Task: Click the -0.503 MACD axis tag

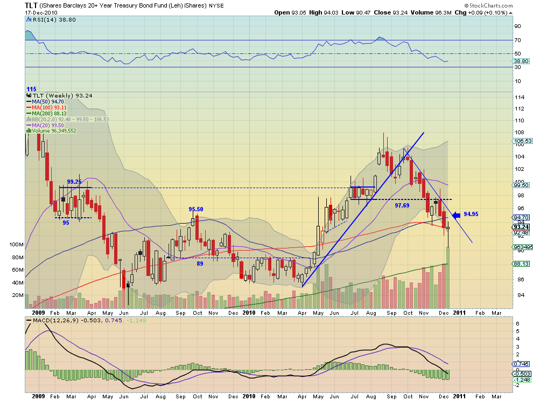Action: tap(522, 374)
